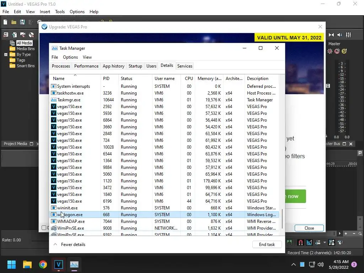Click the timeline scroll right arrow
Screen dimensions: 364x273
[339, 234]
